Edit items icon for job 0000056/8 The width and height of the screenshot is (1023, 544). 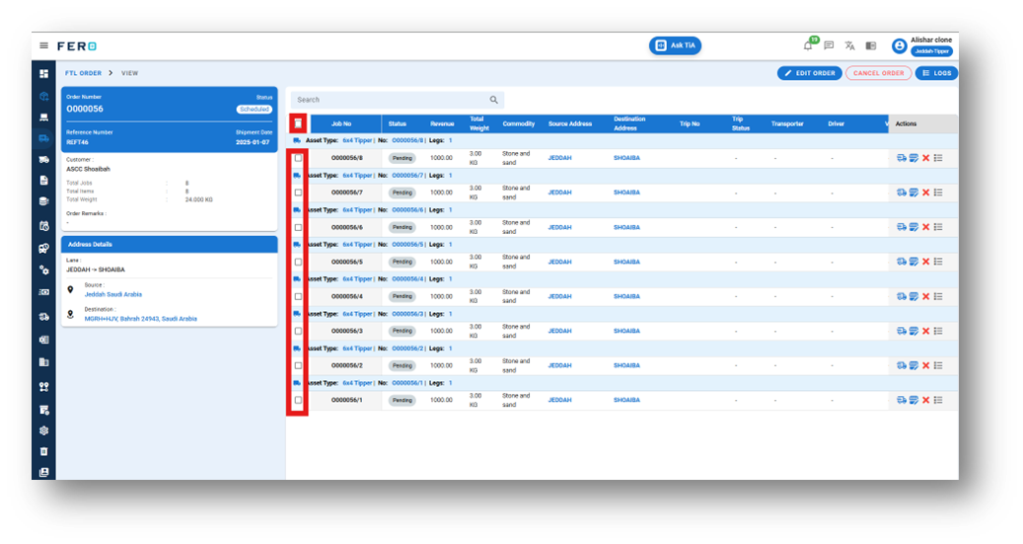(x=913, y=158)
